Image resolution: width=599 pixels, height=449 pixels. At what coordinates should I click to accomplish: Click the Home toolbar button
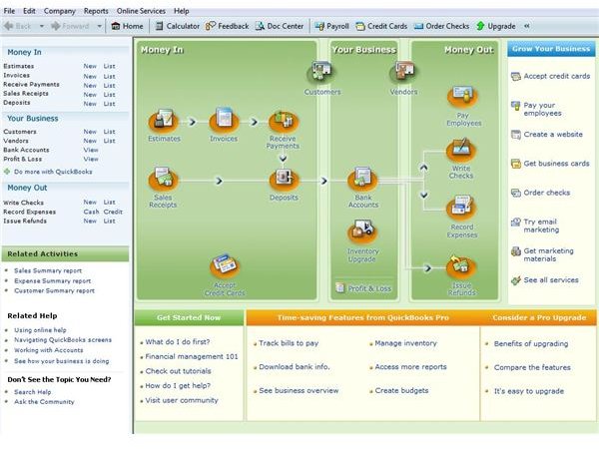(127, 26)
